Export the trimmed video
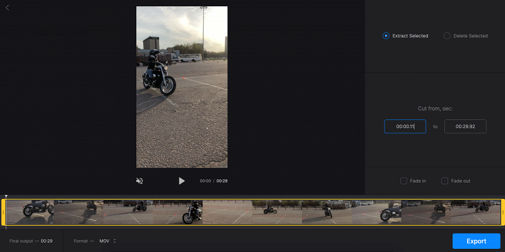This screenshot has height=252, width=505. [477, 241]
